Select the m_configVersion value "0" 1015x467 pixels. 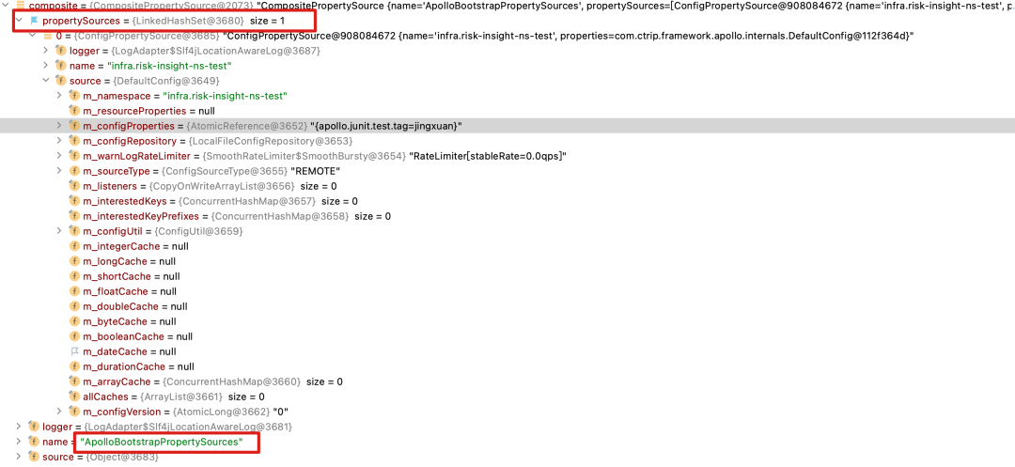pyautogui.click(x=281, y=412)
